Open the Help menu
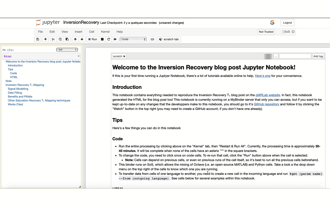 (120, 32)
